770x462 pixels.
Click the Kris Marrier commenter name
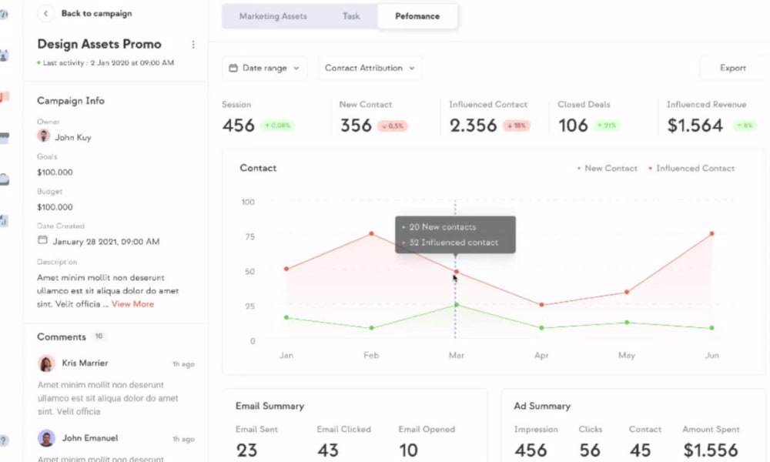[85, 363]
